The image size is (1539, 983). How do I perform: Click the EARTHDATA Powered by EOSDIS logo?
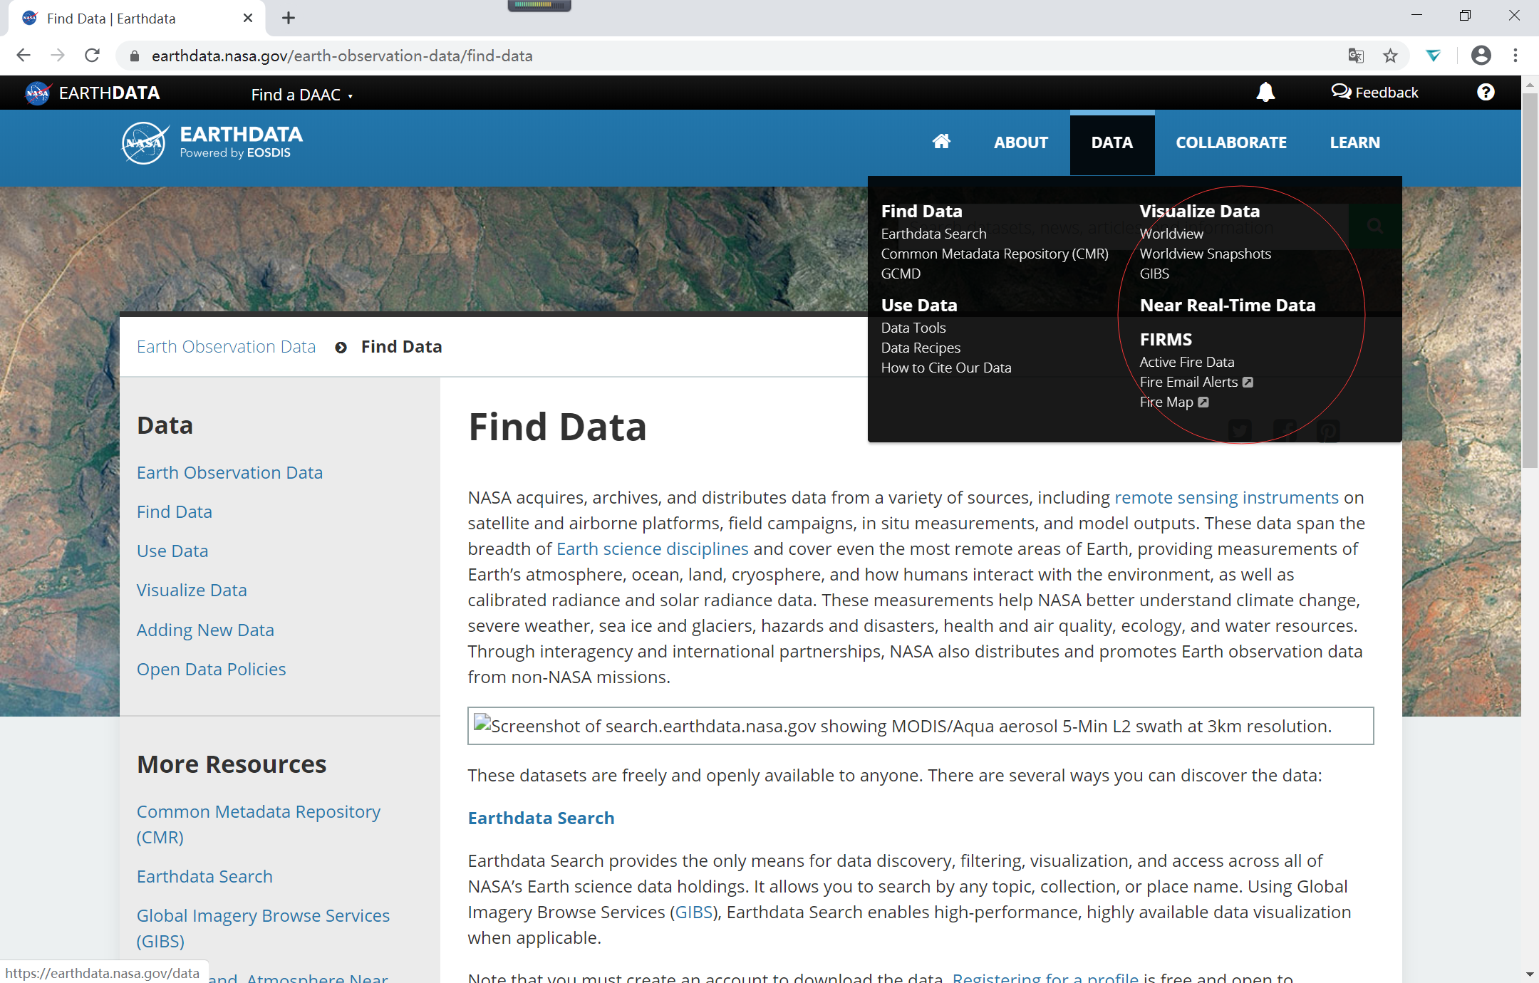click(212, 142)
